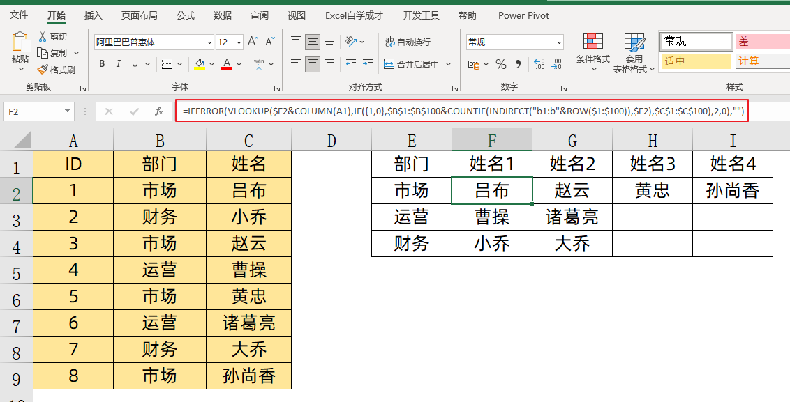Viewport: 790px width, 402px height.
Task: Open the font name dropdown
Action: coord(209,42)
